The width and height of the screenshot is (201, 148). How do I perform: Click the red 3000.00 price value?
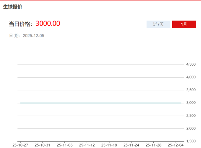coord(48,24)
